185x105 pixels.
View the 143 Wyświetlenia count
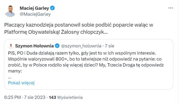pos(66,97)
